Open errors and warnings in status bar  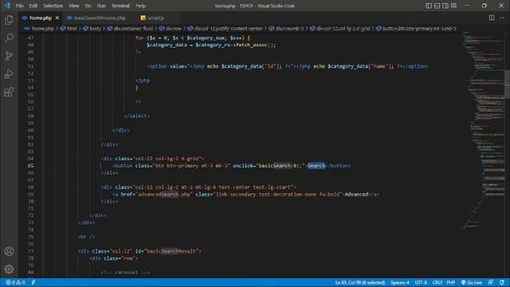(15, 282)
